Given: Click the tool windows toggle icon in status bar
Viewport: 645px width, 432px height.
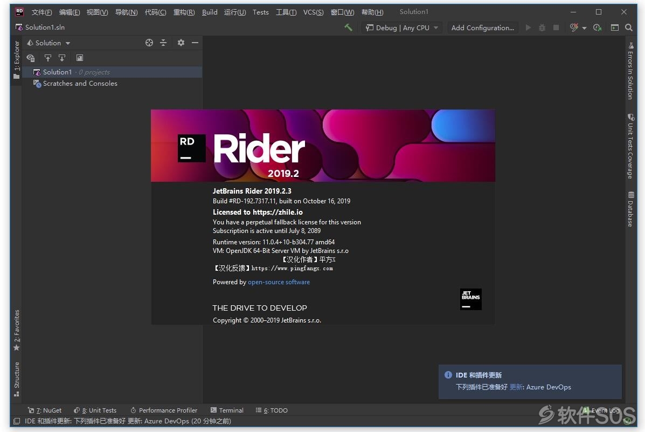Looking at the screenshot, I should [17, 421].
